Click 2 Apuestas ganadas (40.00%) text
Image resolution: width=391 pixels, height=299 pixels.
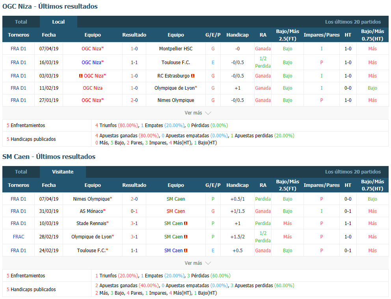coord(127,286)
